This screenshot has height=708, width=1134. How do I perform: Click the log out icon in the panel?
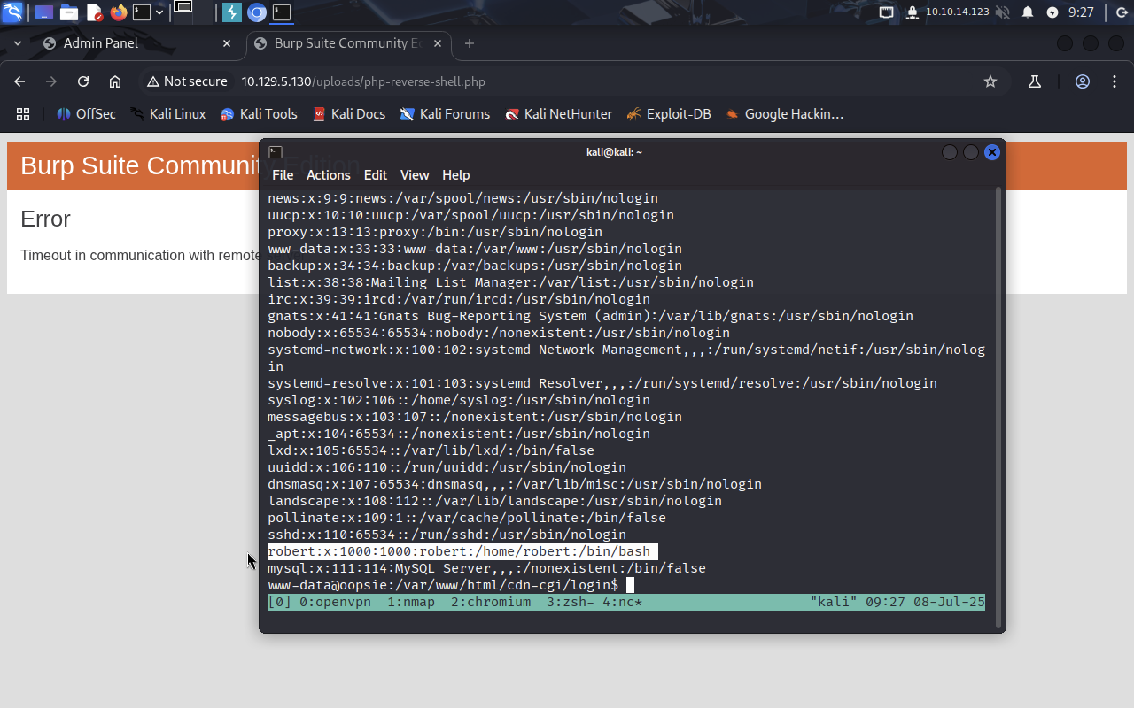point(1121,12)
